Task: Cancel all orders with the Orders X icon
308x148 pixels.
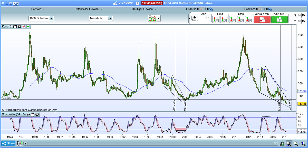Action: point(201,9)
